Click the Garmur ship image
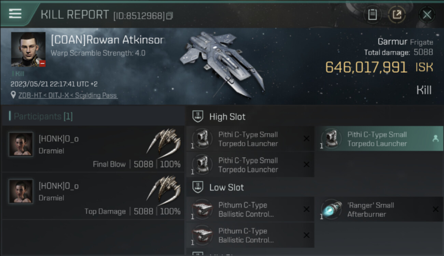Viewport: 444px width, 256px height. pos(222,65)
